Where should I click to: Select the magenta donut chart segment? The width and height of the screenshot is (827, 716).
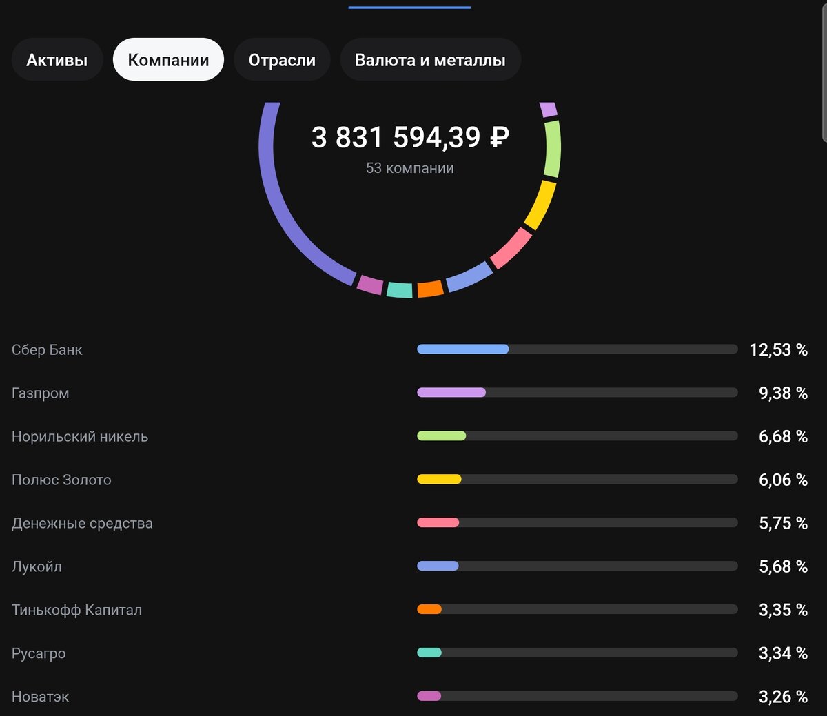(x=370, y=284)
